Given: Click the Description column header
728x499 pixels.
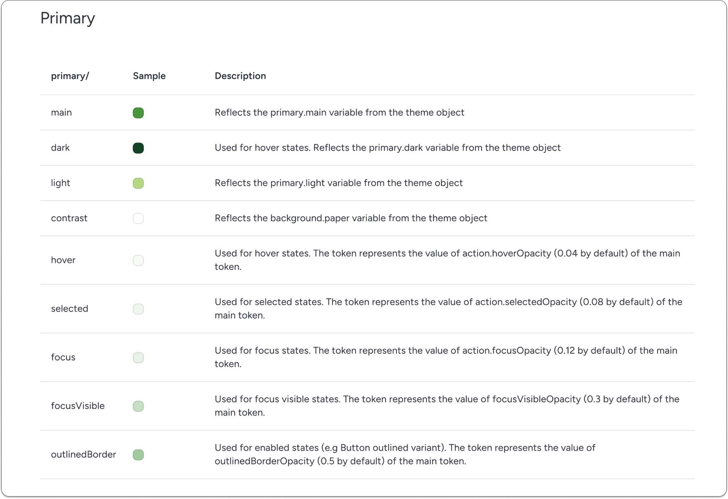Looking at the screenshot, I should coord(240,76).
